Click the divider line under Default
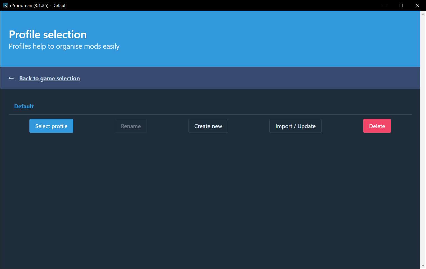426x269 pixels. [210, 115]
